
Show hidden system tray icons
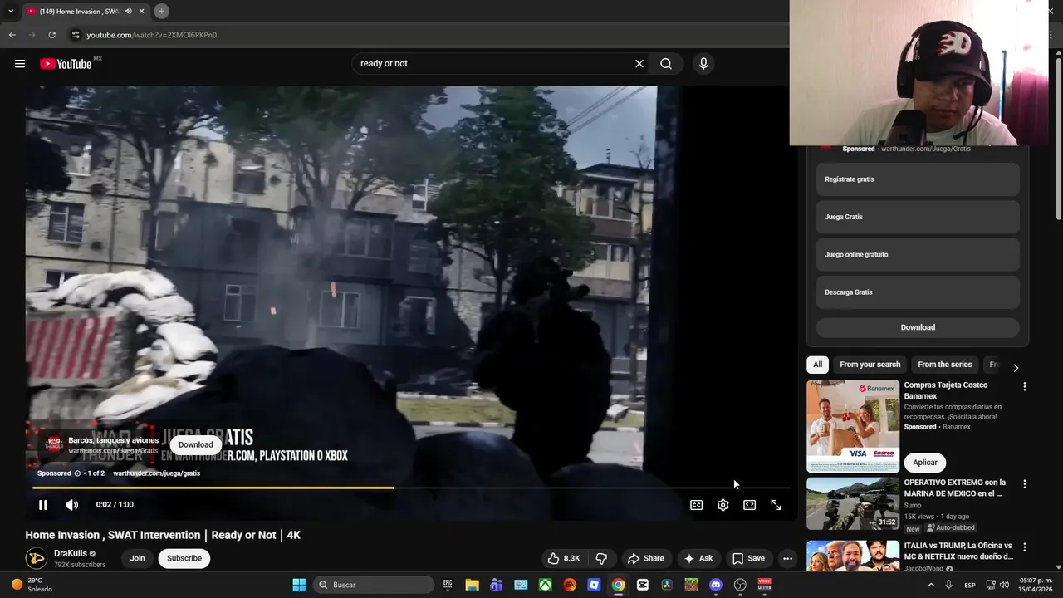tap(930, 585)
